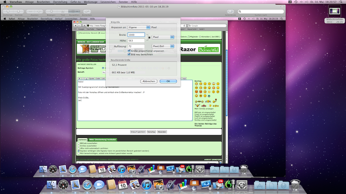The image size is (346, 194).
Task: Open Applications folder stack in bottom dock
Action: click(260, 185)
